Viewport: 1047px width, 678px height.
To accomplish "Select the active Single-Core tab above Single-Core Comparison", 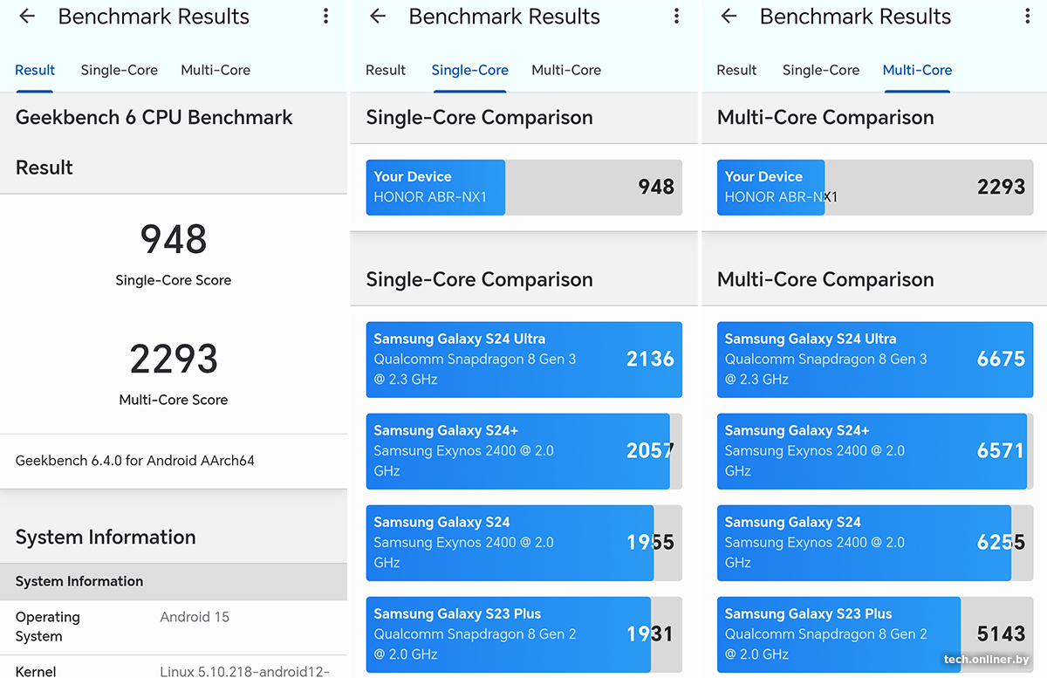I will pyautogui.click(x=470, y=70).
